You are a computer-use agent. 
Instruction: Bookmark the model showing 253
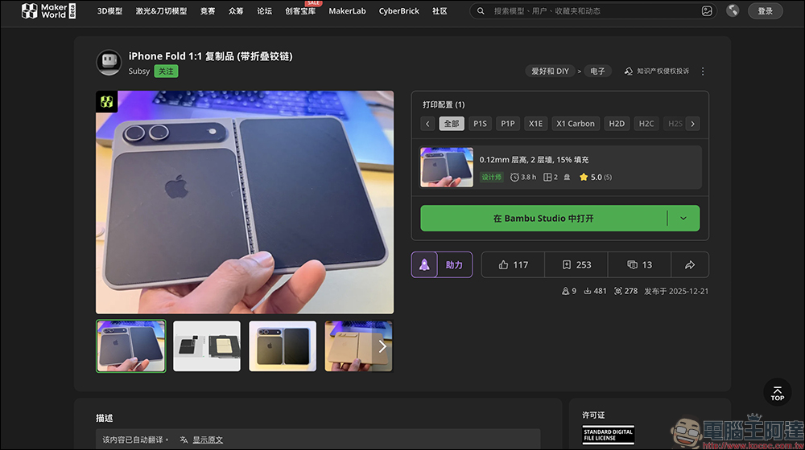click(x=576, y=265)
